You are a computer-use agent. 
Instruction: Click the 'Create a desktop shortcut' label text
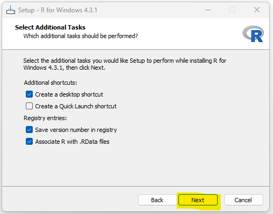pyautogui.click(x=69, y=94)
